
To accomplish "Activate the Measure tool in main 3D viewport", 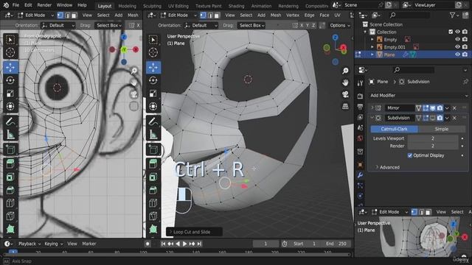I will coord(153,135).
